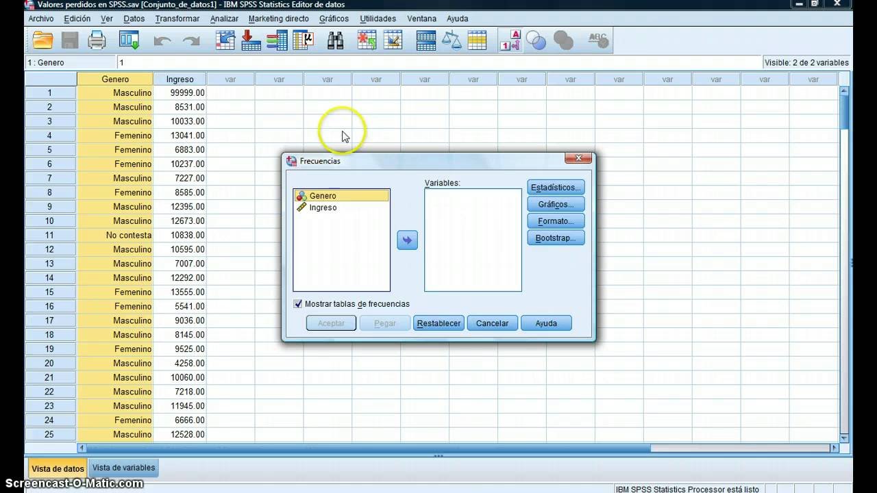Search data with the binoculars Find icon
This screenshot has width=877, height=493.
(x=335, y=40)
